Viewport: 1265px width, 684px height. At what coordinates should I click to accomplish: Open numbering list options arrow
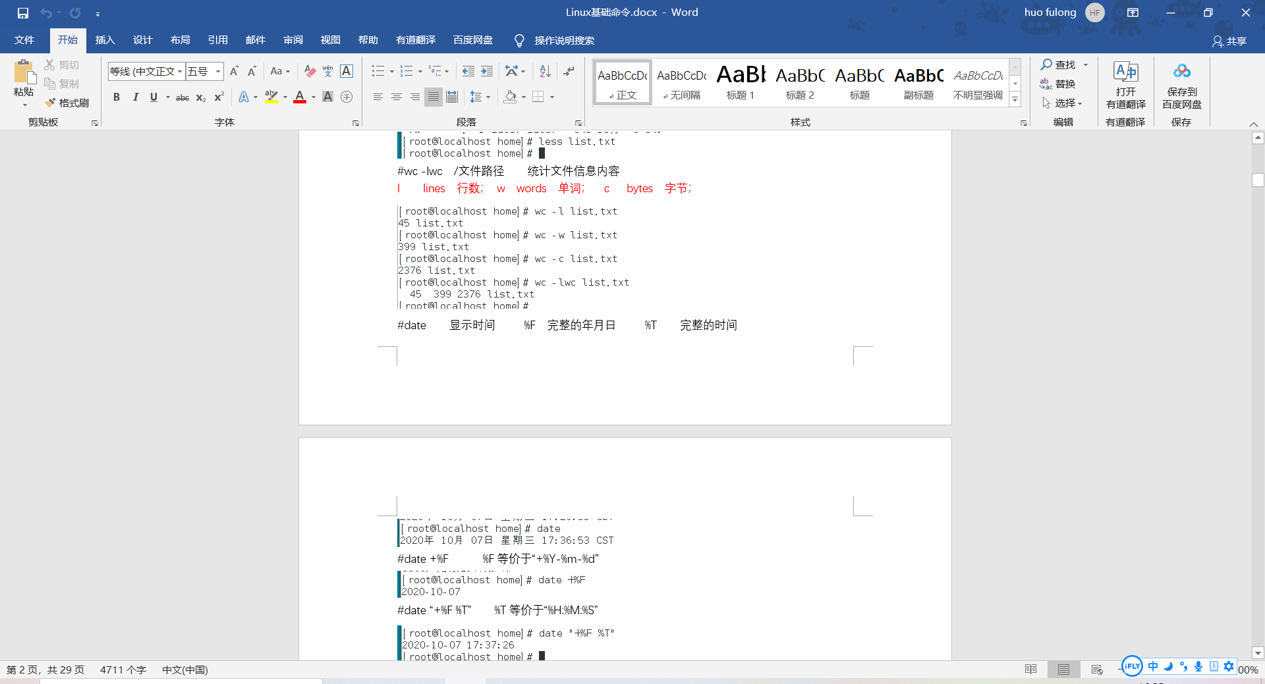[x=420, y=71]
